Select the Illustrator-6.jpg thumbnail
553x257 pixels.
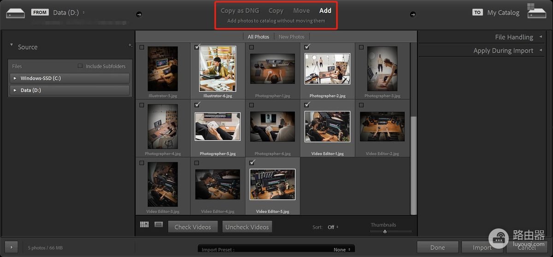point(218,69)
